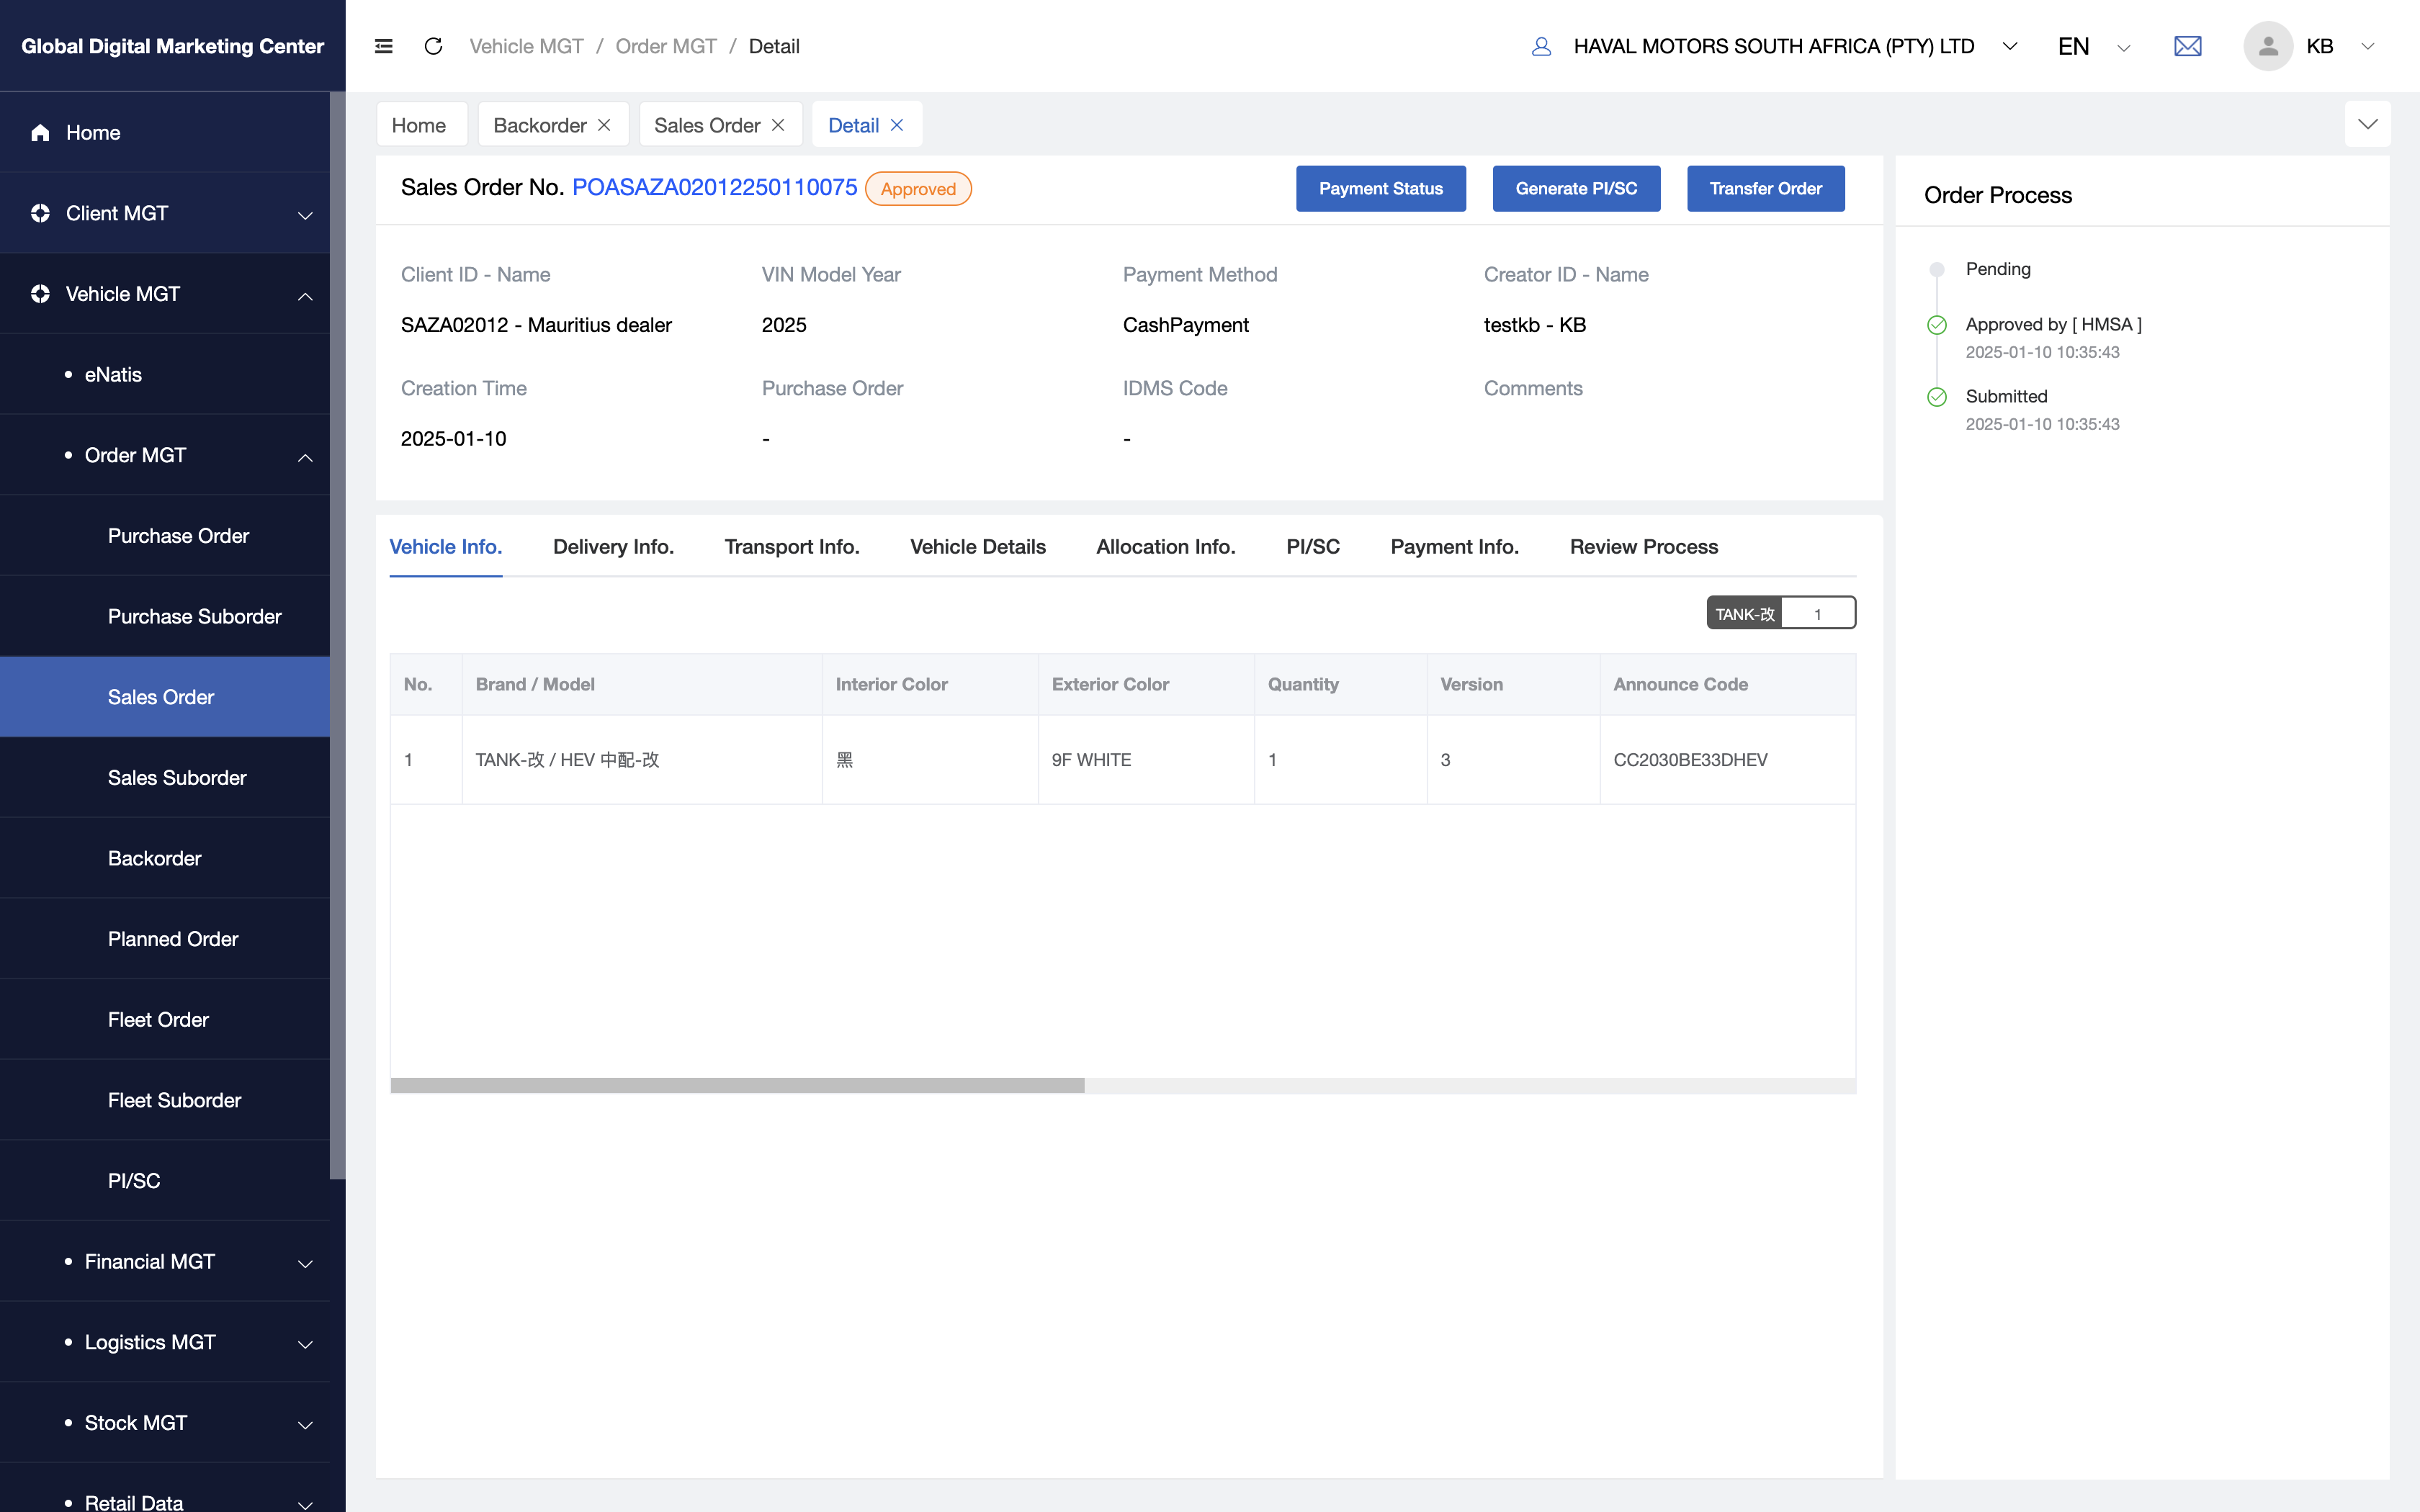Select Sales Order in the sidebar

click(165, 697)
